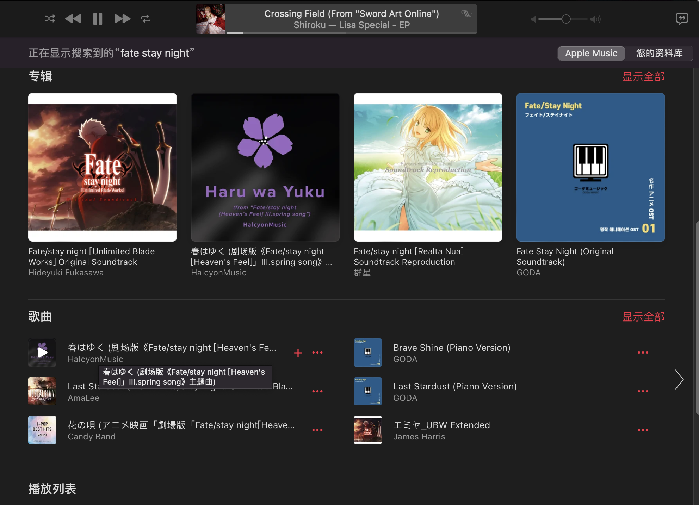
Task: Skip forward to the next track
Action: point(122,19)
